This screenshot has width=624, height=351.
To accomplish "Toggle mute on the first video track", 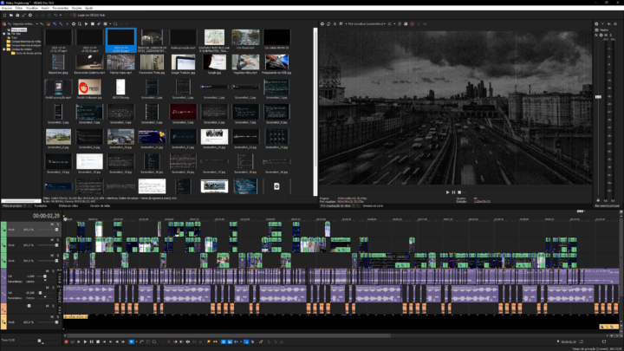I will [51, 224].
